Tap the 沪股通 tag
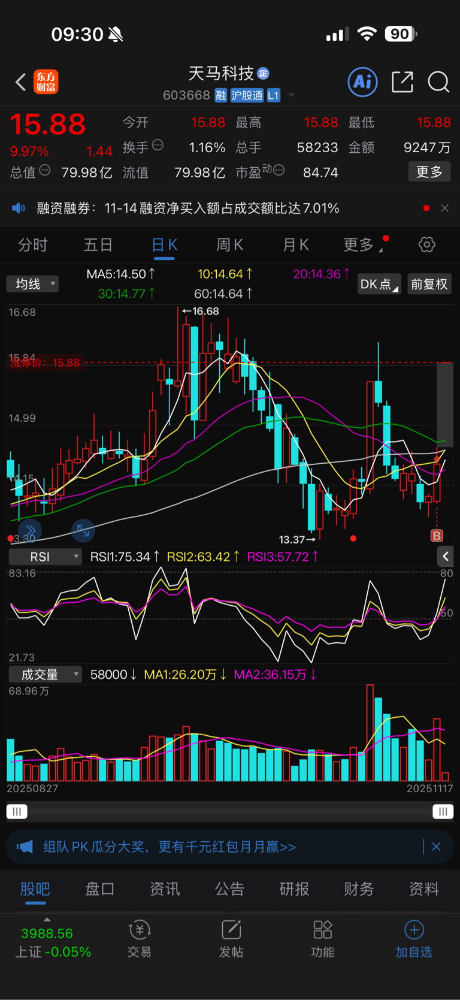The height and width of the screenshot is (1000, 460). click(247, 95)
